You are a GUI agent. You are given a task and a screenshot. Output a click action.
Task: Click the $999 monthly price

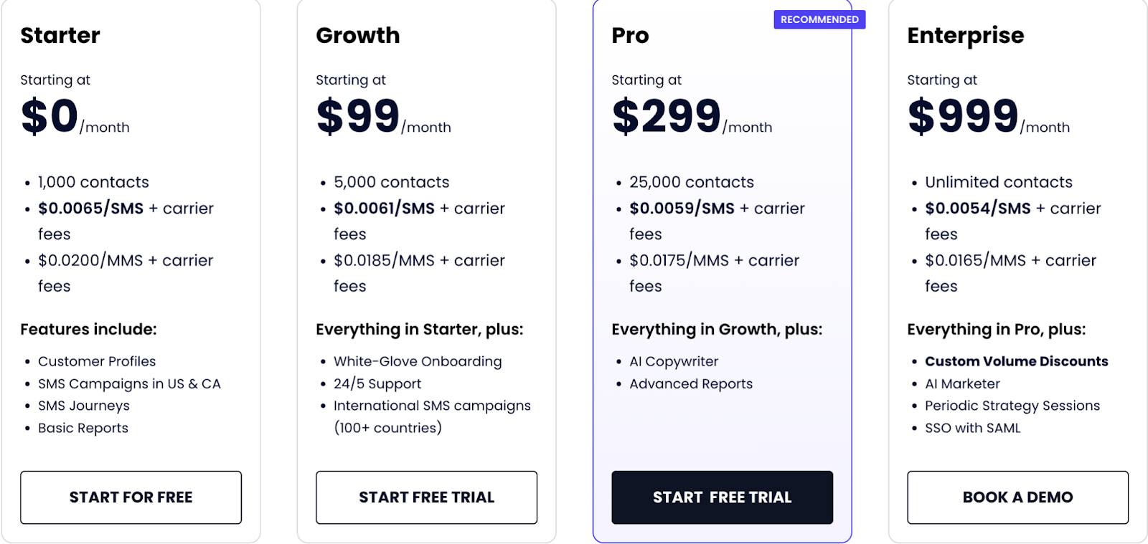point(963,116)
